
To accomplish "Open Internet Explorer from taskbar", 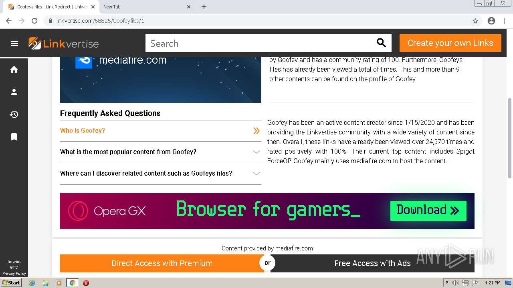I will [x=32, y=283].
